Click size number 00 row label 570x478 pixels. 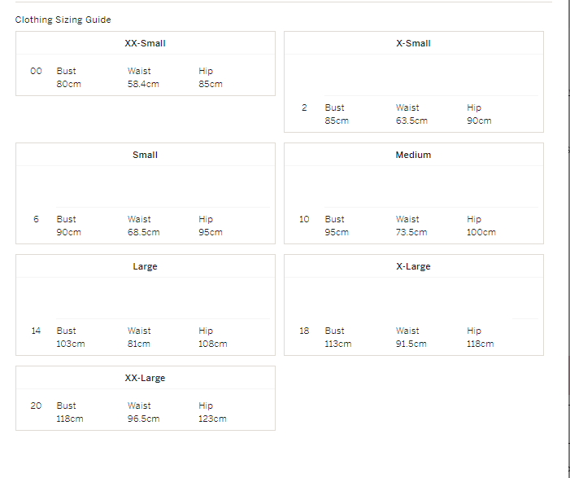tap(36, 71)
